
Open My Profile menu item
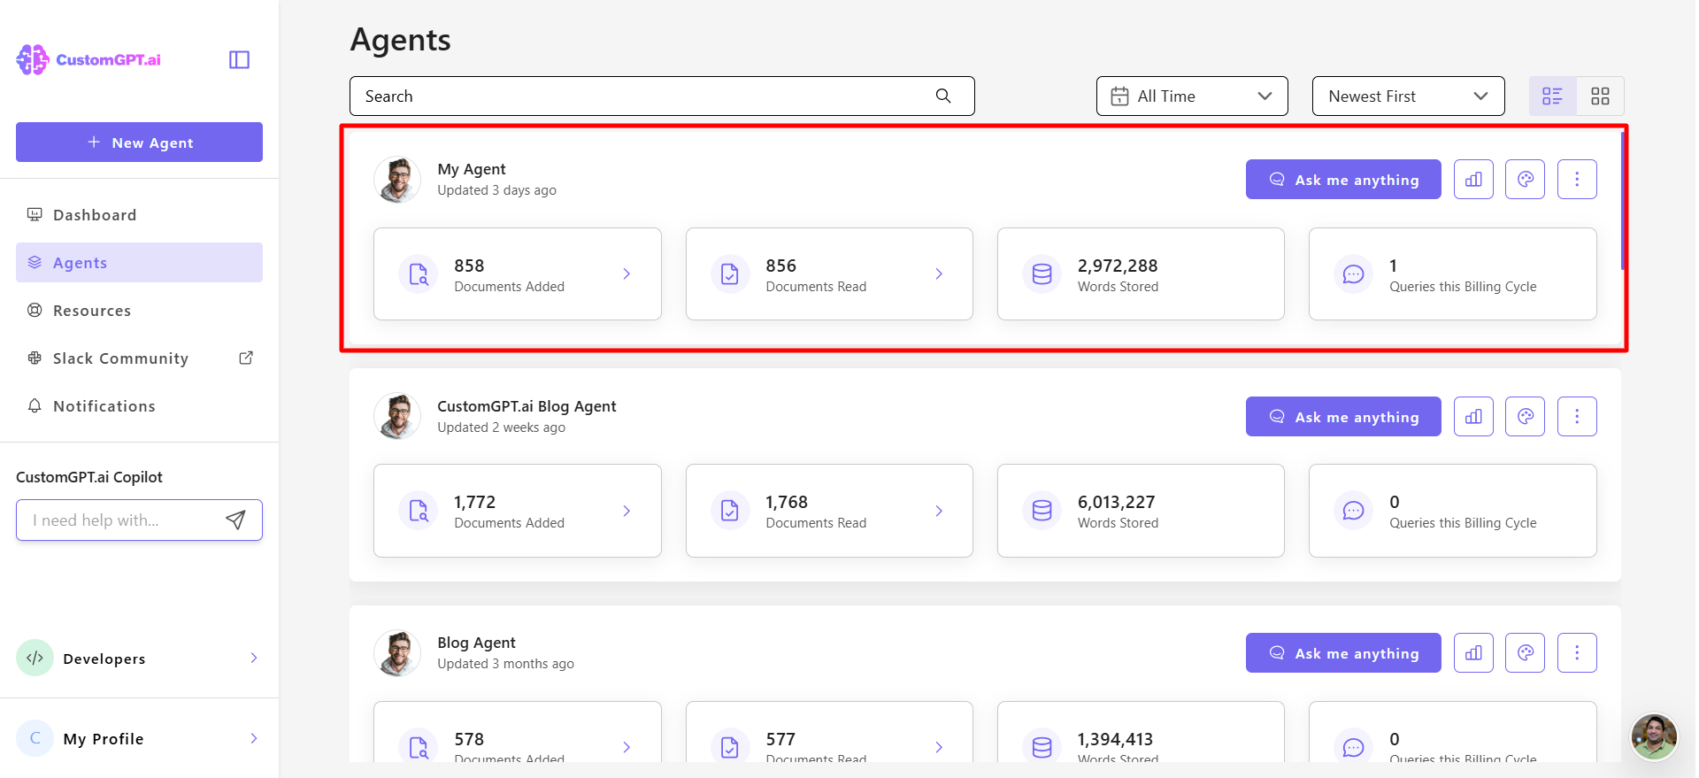(139, 738)
